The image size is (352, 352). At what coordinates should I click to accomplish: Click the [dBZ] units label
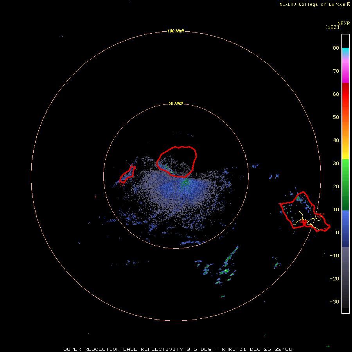pyautogui.click(x=332, y=27)
